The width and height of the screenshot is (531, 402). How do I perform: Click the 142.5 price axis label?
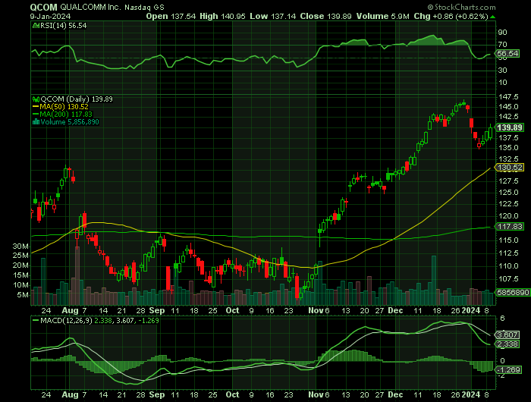click(508, 117)
